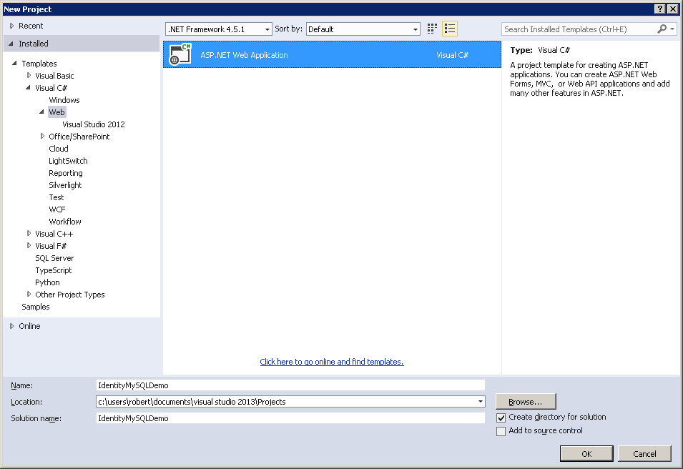Open dialog help via question mark icon

click(x=659, y=9)
